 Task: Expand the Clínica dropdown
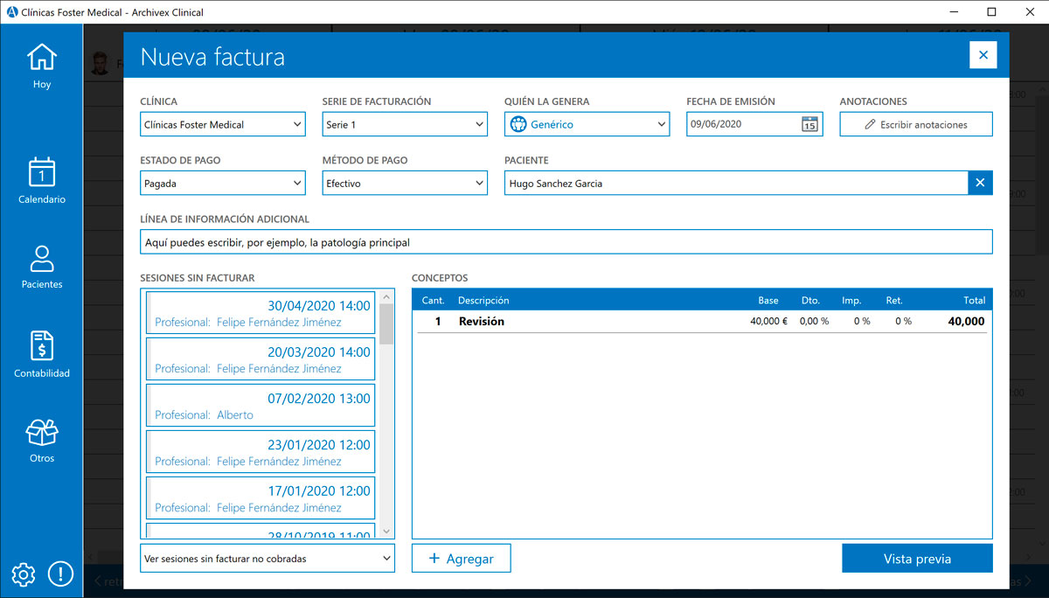point(223,124)
